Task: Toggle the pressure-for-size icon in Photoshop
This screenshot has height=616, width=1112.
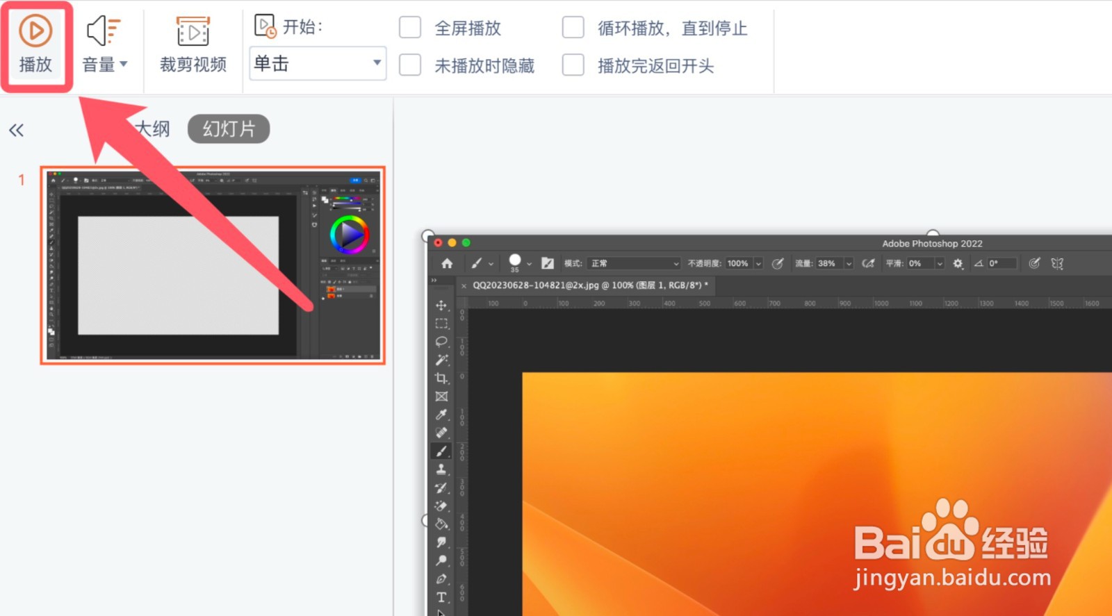Action: pos(1034,263)
